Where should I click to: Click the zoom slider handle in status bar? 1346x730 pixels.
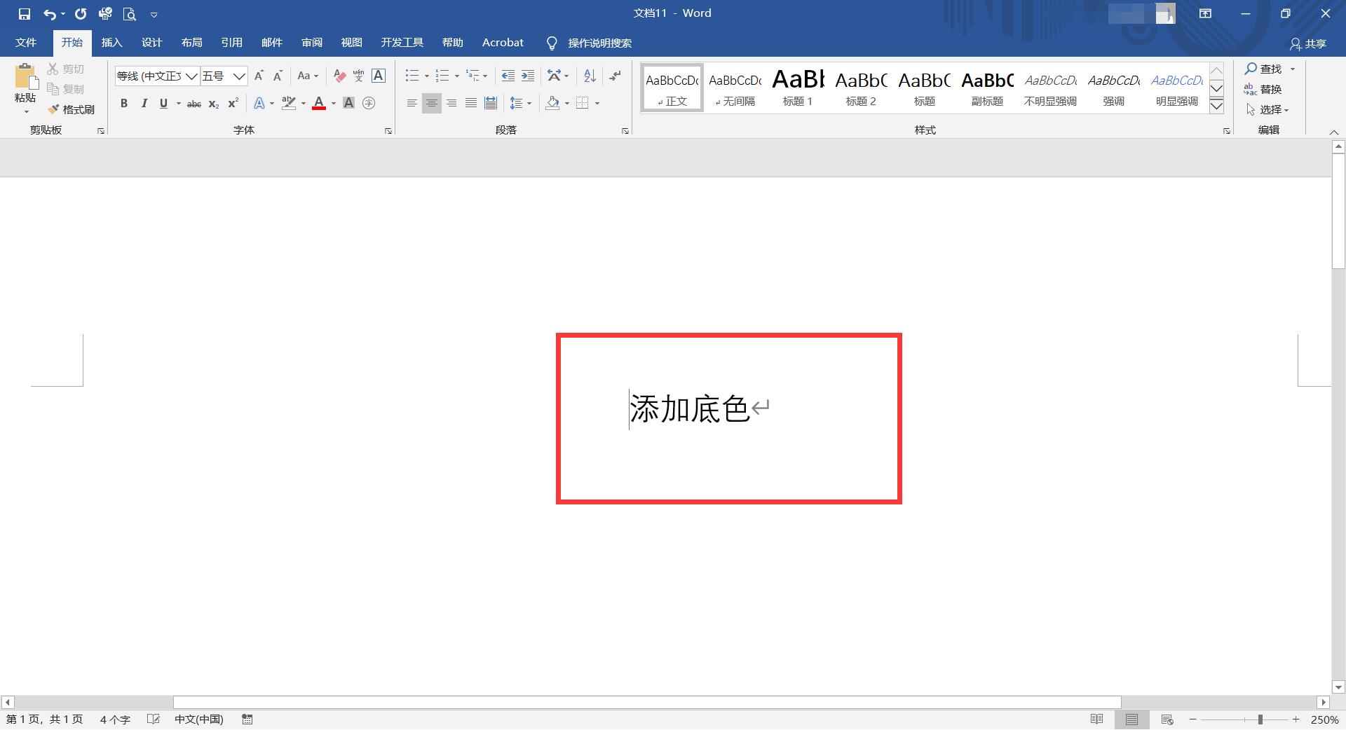click(x=1260, y=719)
